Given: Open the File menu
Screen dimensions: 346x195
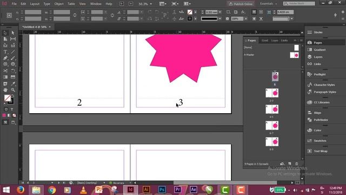Looking at the screenshot, I should click(x=14, y=4).
